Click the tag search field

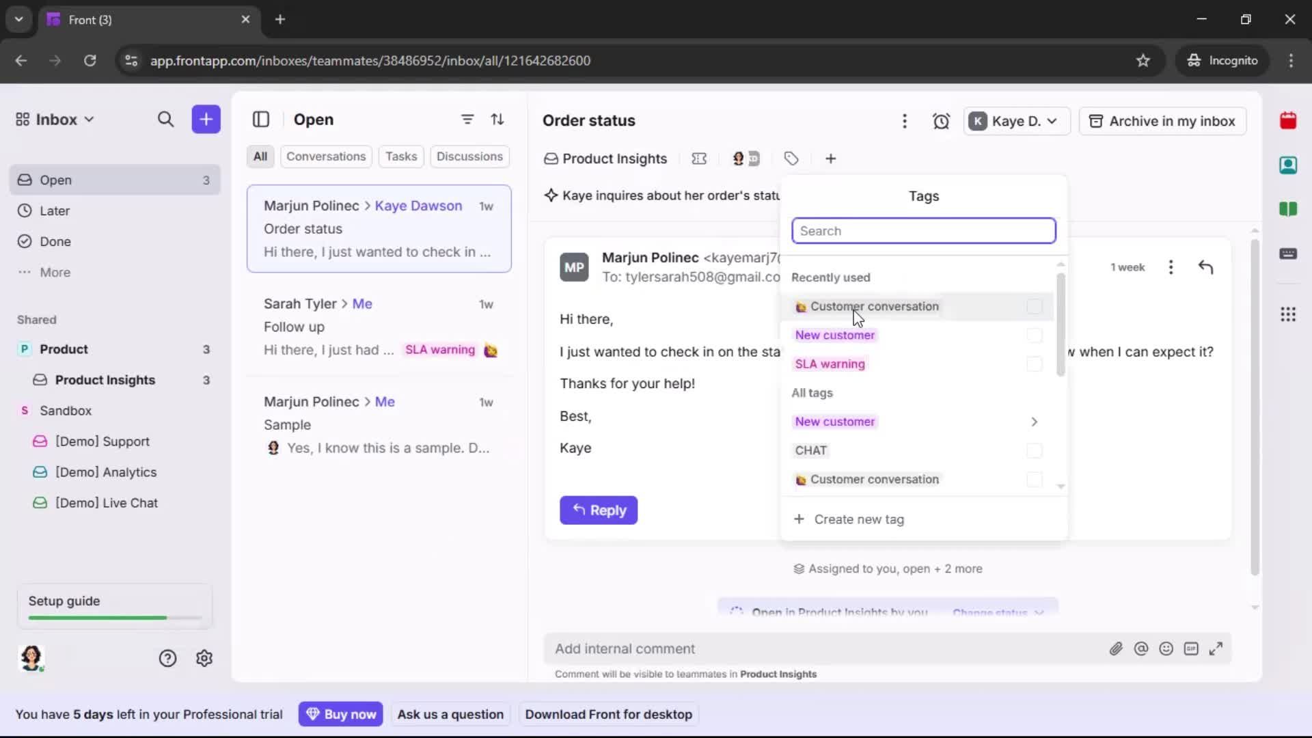(x=924, y=231)
